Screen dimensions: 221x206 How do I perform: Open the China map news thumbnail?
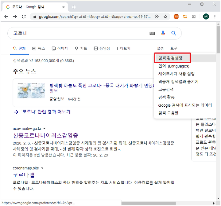(31, 90)
